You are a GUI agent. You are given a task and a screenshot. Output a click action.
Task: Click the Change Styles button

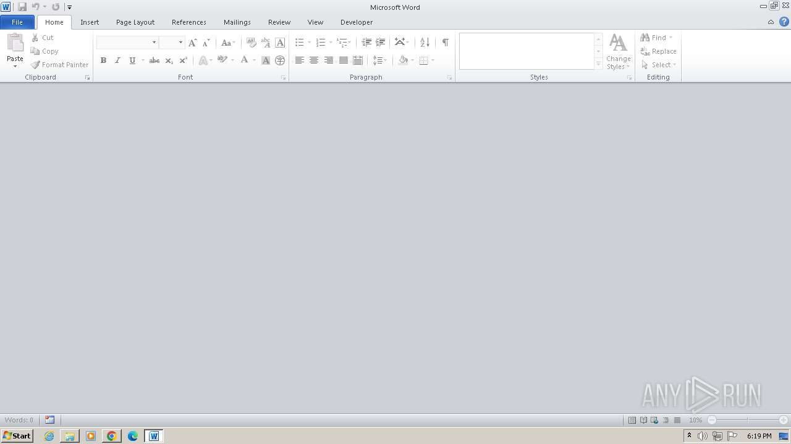click(x=619, y=52)
